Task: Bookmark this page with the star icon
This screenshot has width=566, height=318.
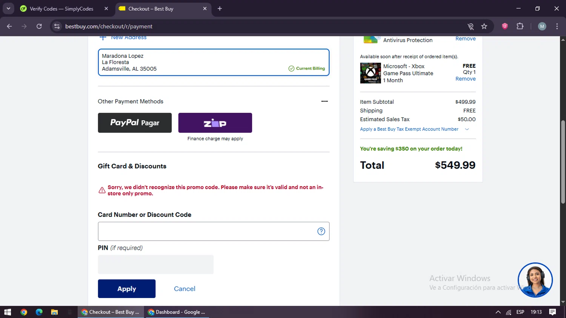Action: [484, 26]
